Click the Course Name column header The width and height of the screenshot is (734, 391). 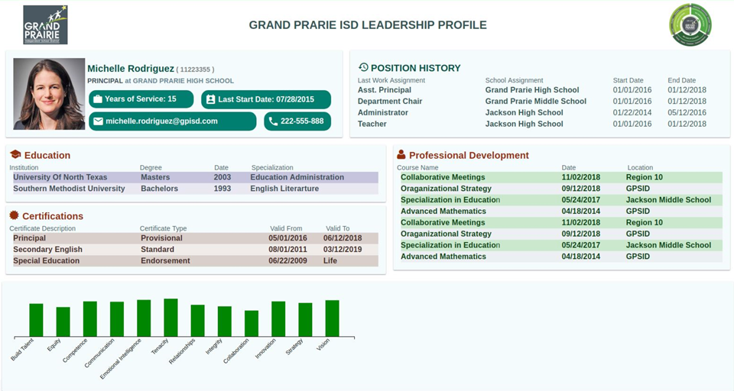[417, 167]
